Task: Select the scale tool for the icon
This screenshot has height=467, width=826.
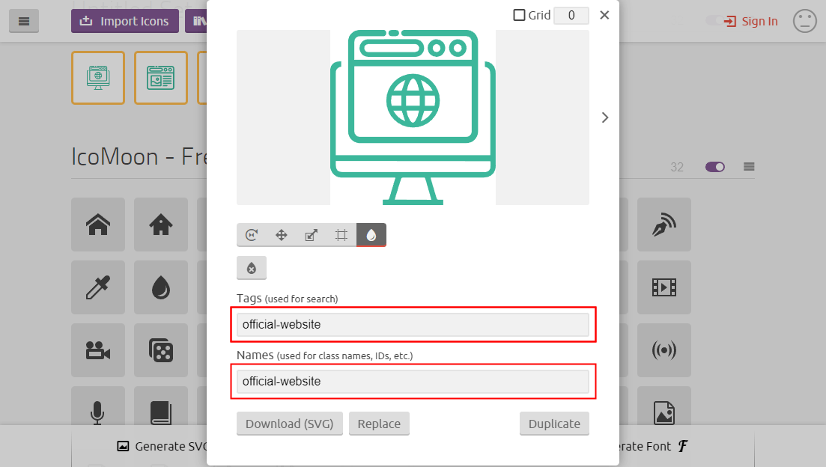Action: (x=312, y=234)
